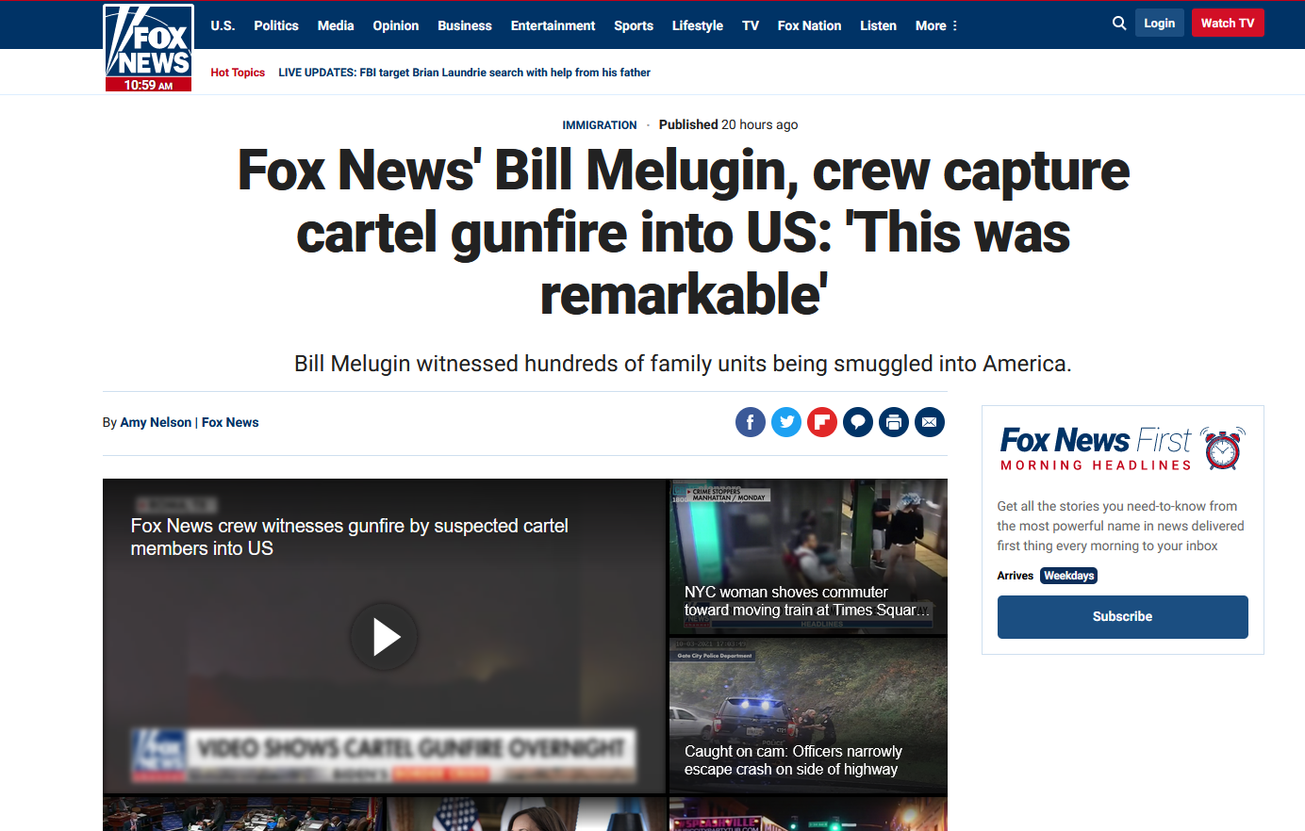Open the search magnifier icon
This screenshot has height=831, width=1305.
(1119, 24)
